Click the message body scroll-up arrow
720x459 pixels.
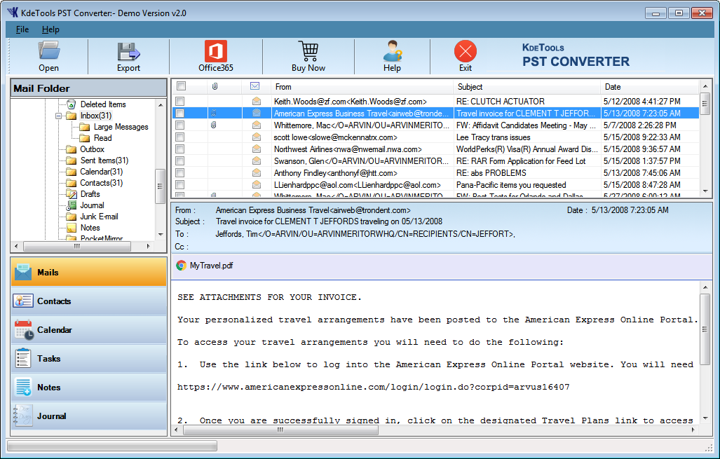[x=705, y=287]
